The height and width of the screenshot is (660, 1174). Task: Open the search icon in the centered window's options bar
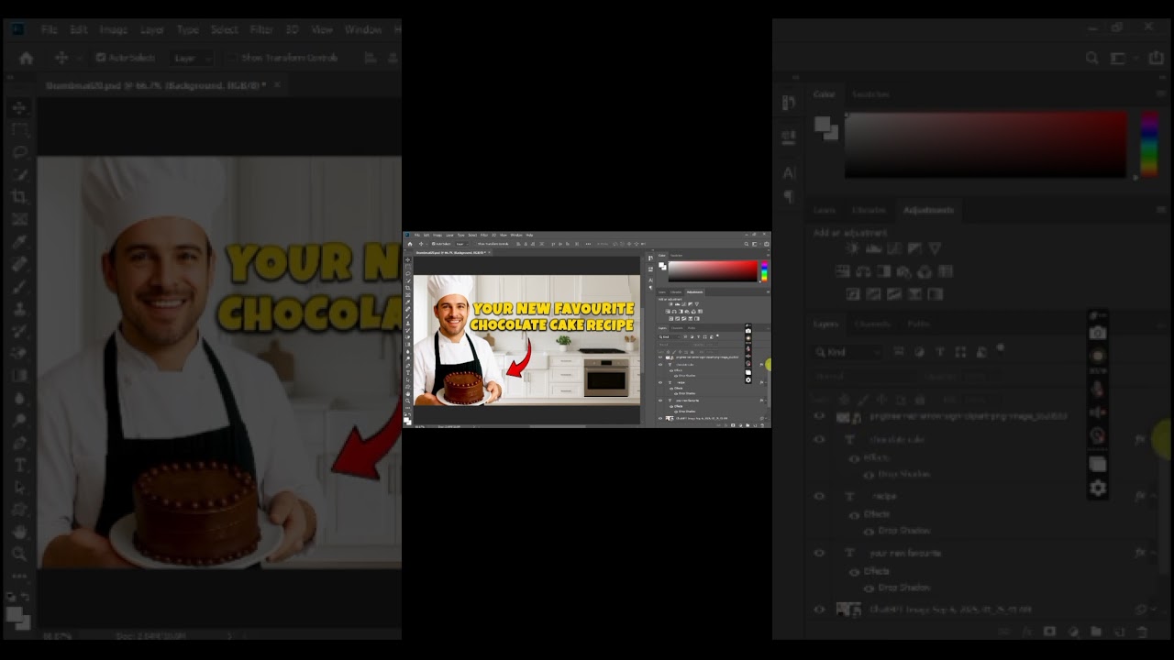point(746,245)
